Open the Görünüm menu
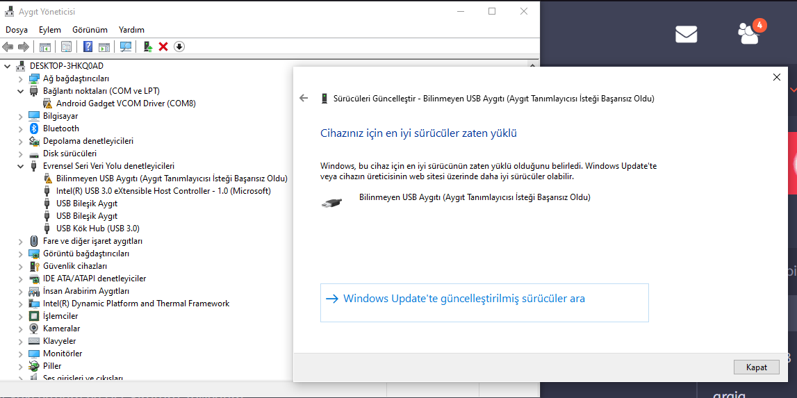The image size is (797, 398). [x=90, y=30]
